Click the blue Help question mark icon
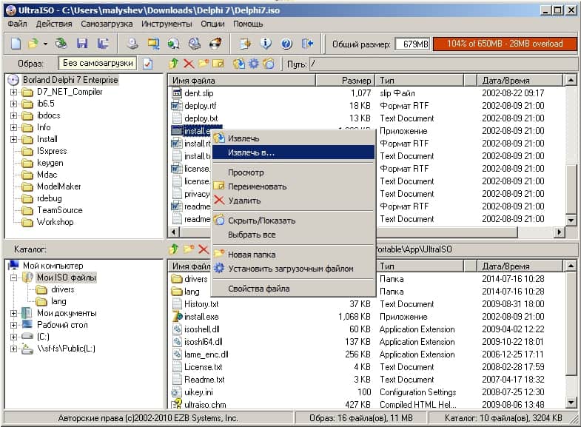Viewport: 581px width, 427px height. click(286, 44)
